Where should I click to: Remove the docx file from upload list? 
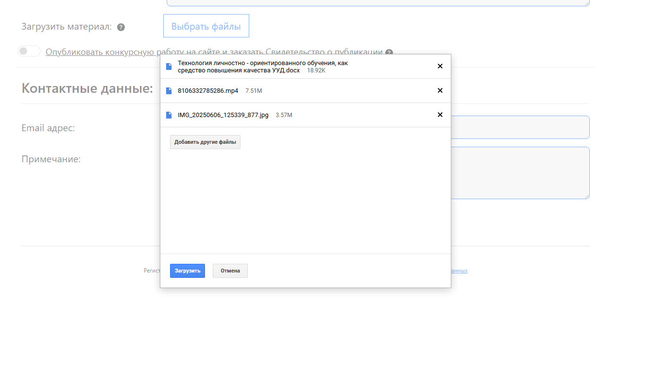tap(440, 66)
